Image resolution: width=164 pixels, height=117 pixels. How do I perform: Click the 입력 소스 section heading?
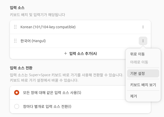tap(17, 8)
